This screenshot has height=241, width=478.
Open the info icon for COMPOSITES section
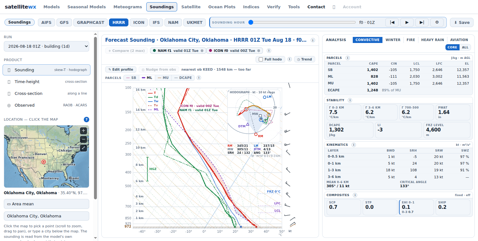point(355,195)
